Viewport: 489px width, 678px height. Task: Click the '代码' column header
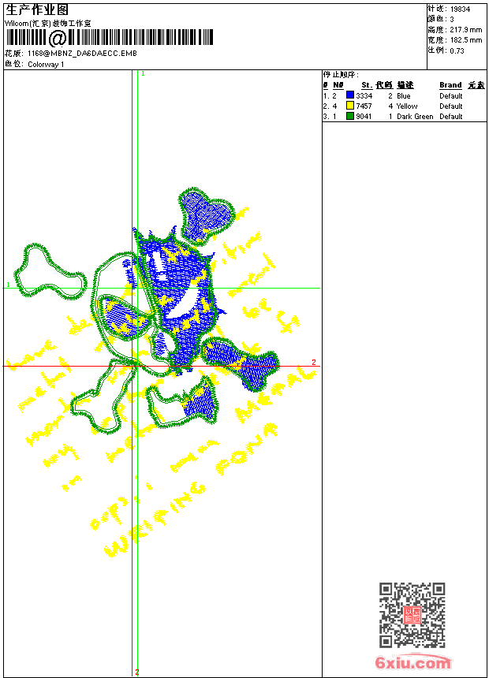[384, 85]
